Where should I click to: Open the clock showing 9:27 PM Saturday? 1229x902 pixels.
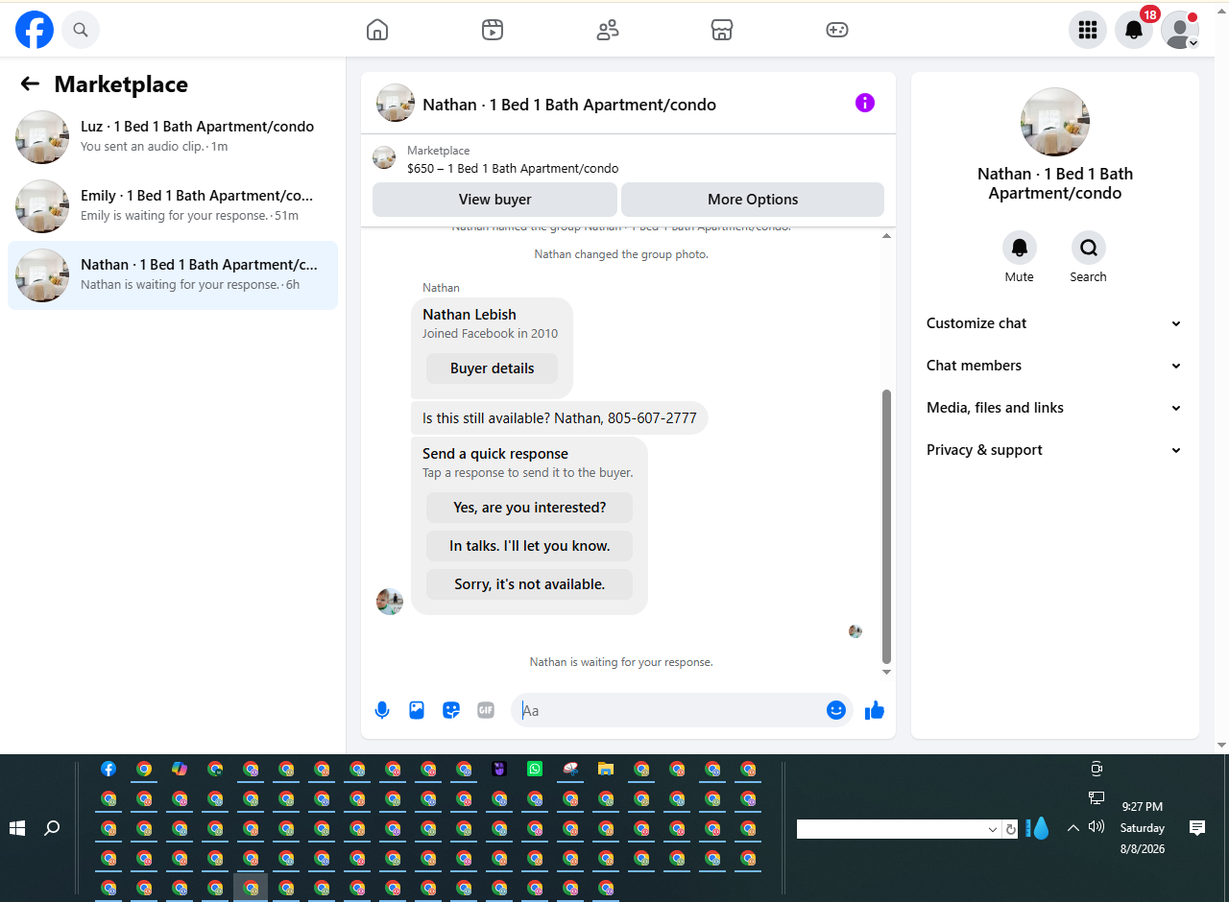point(1143,828)
